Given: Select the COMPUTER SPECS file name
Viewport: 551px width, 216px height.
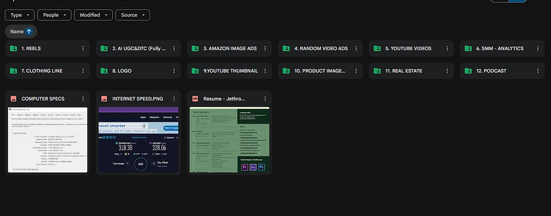Looking at the screenshot, I should [x=43, y=99].
